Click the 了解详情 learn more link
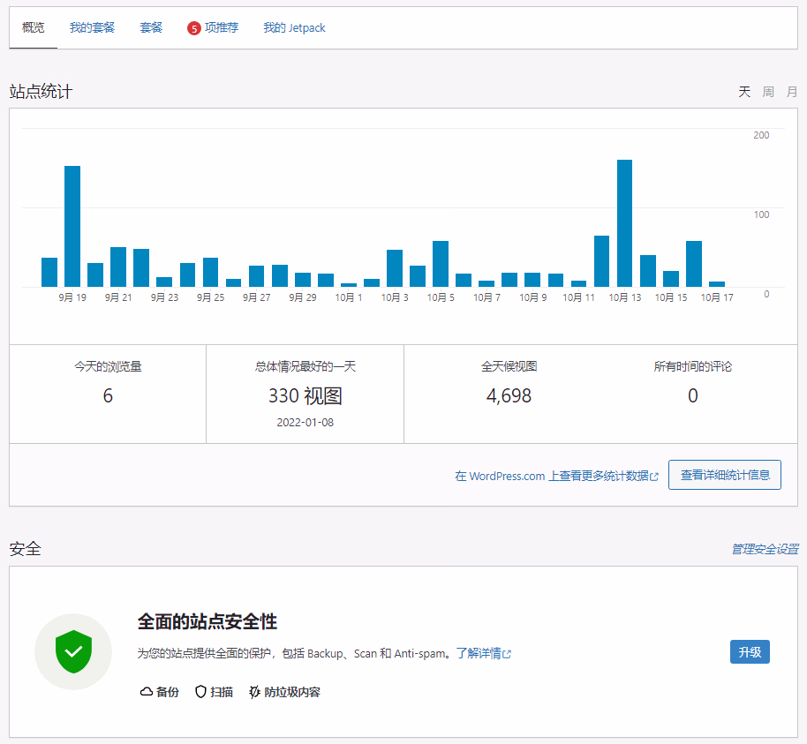The width and height of the screenshot is (807, 744). [x=479, y=654]
